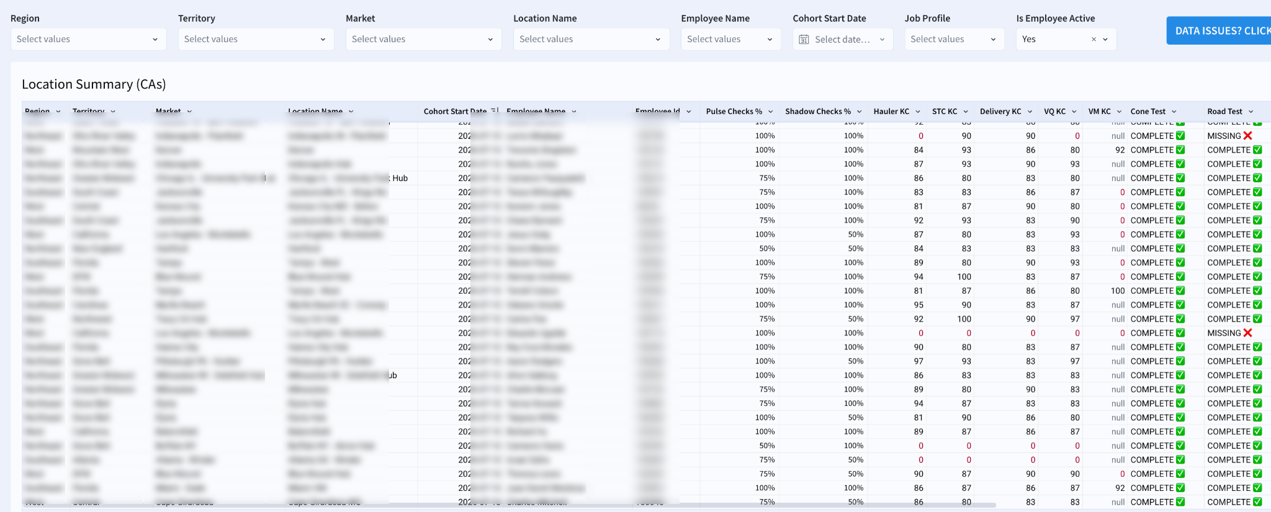Click the Employee Name filter field

point(730,39)
